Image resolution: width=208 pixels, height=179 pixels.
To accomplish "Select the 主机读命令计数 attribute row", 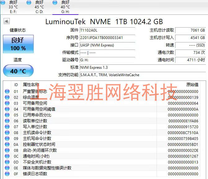I will 102,133.
